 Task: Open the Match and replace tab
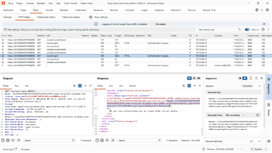click(71, 17)
